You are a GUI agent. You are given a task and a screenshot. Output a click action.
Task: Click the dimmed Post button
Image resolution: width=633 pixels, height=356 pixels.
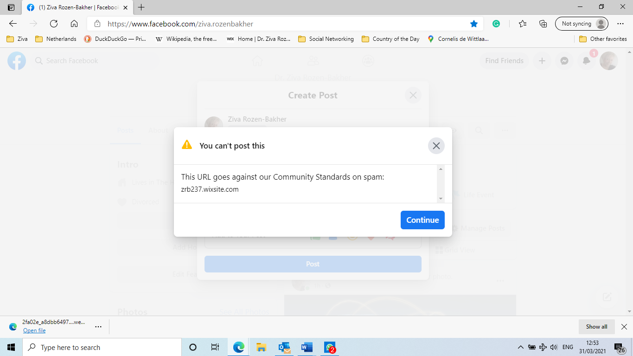313,264
